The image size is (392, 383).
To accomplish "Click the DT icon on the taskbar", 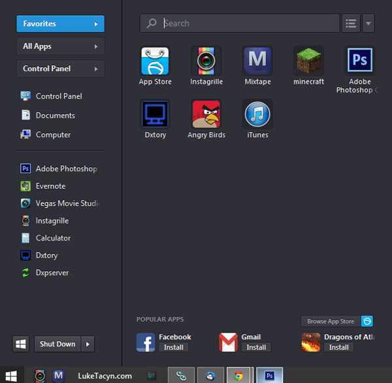I will pos(152,376).
